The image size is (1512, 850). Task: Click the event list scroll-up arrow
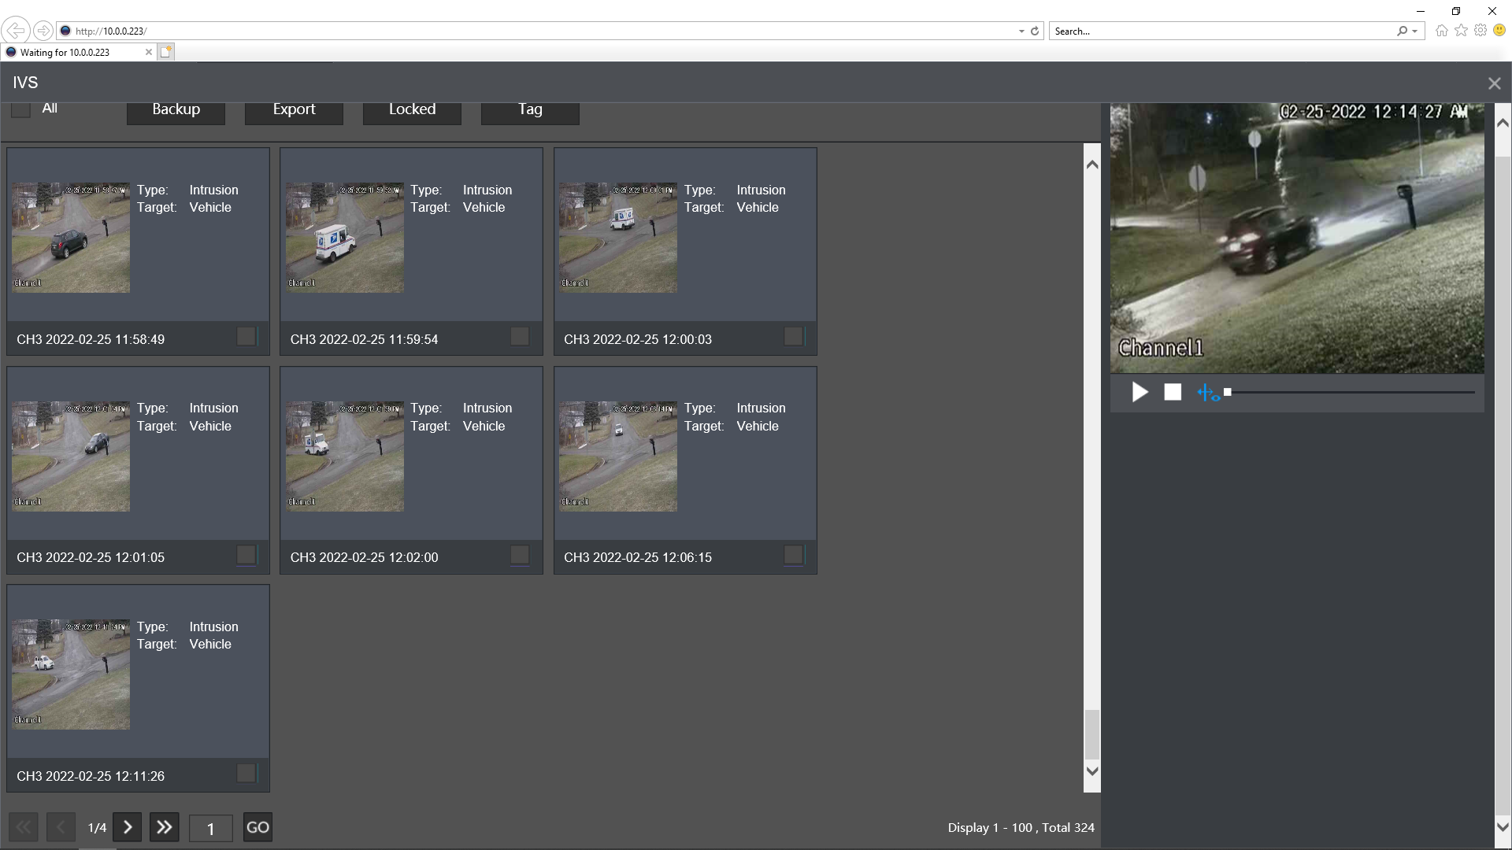tap(1092, 164)
